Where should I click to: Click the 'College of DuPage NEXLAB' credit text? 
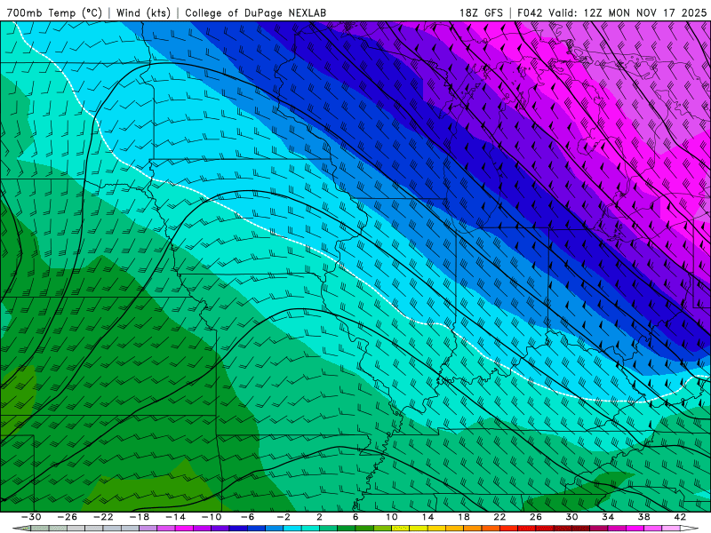[255, 12]
